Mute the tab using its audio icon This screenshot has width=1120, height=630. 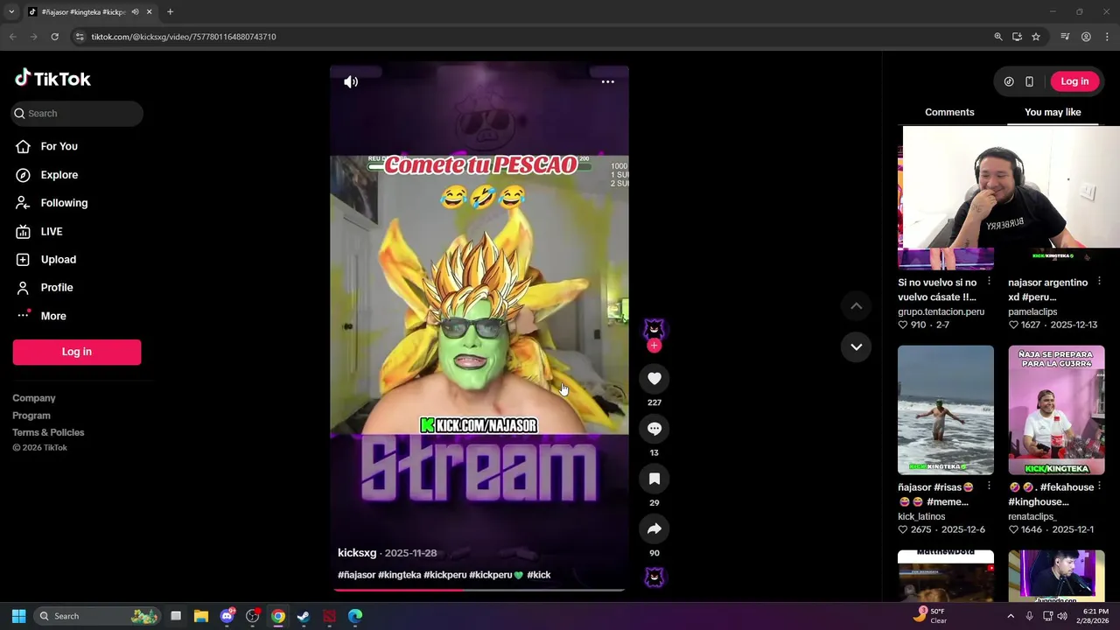coord(135,12)
